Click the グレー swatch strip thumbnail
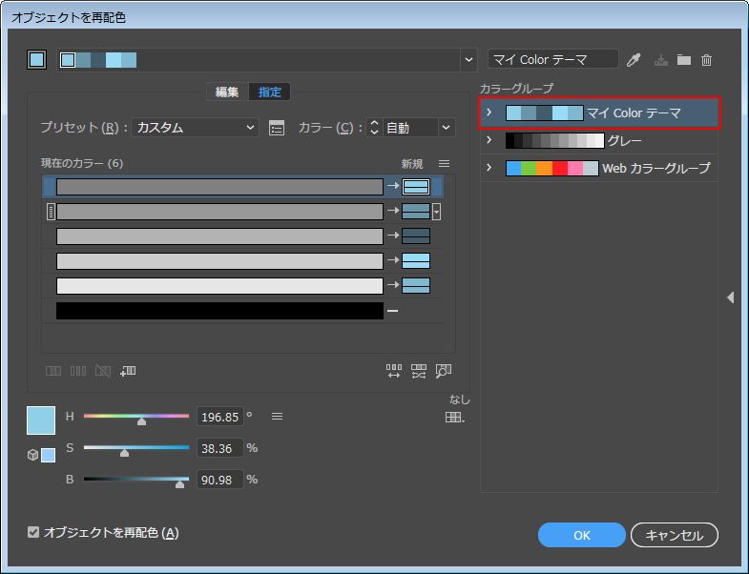749x574 pixels. pos(555,140)
